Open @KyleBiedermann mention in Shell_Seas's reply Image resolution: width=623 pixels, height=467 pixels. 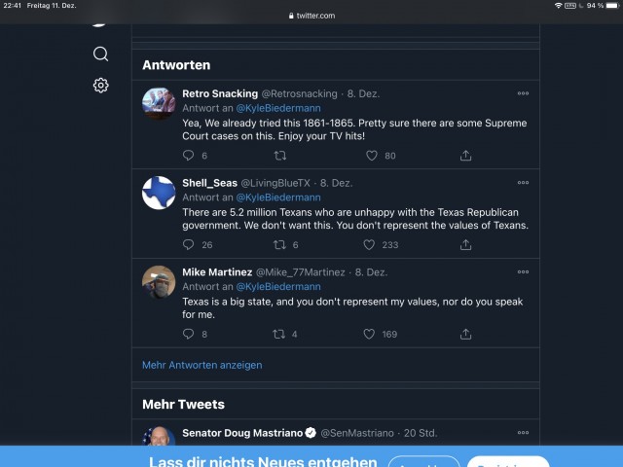coord(278,198)
